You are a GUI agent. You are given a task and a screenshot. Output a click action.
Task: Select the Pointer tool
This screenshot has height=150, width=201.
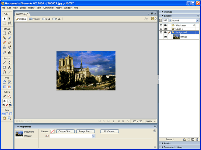[x=4, y=19]
